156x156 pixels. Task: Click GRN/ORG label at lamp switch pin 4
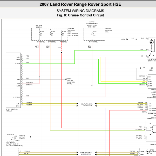(139, 129)
